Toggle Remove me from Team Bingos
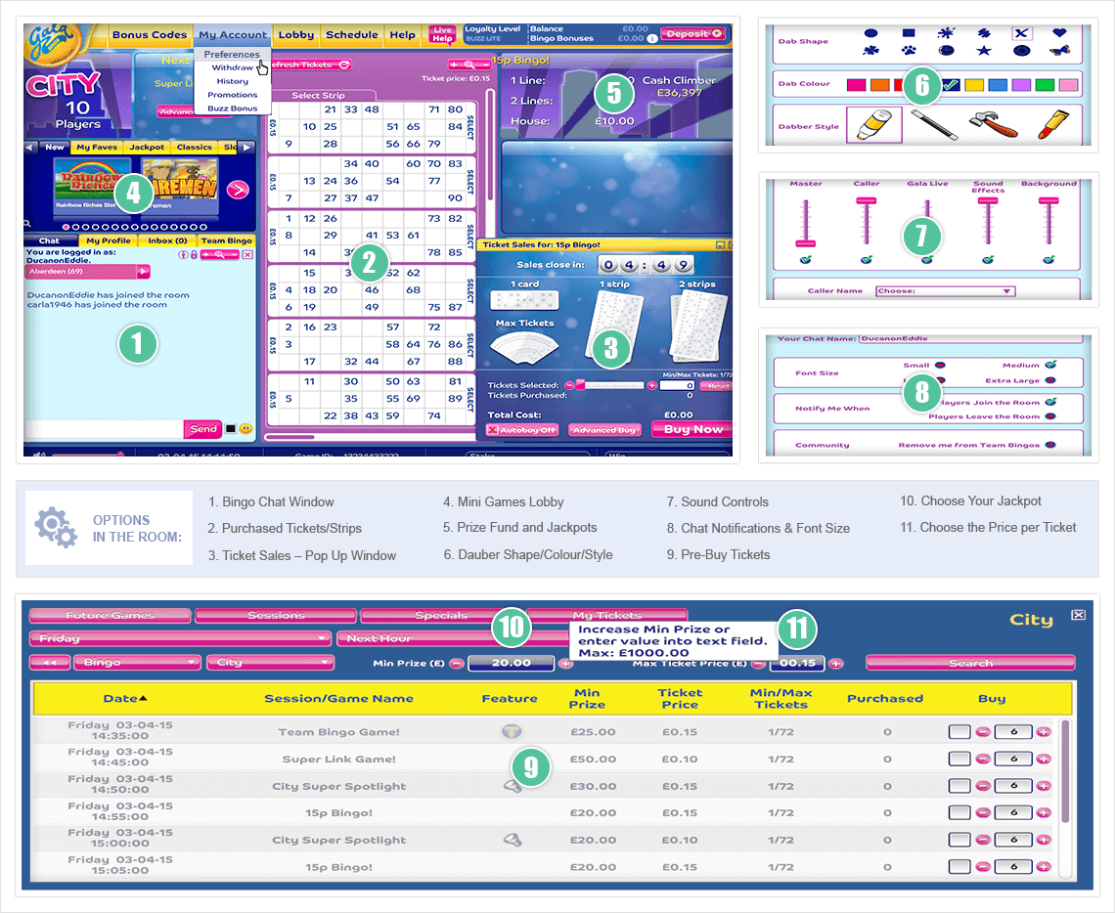This screenshot has width=1115, height=913. [x=1050, y=445]
